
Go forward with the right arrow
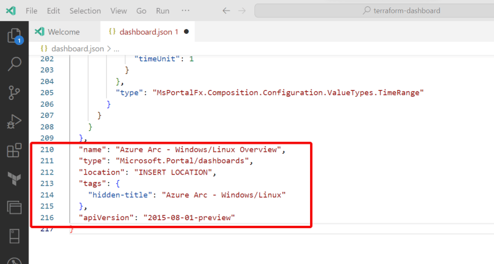242,10
